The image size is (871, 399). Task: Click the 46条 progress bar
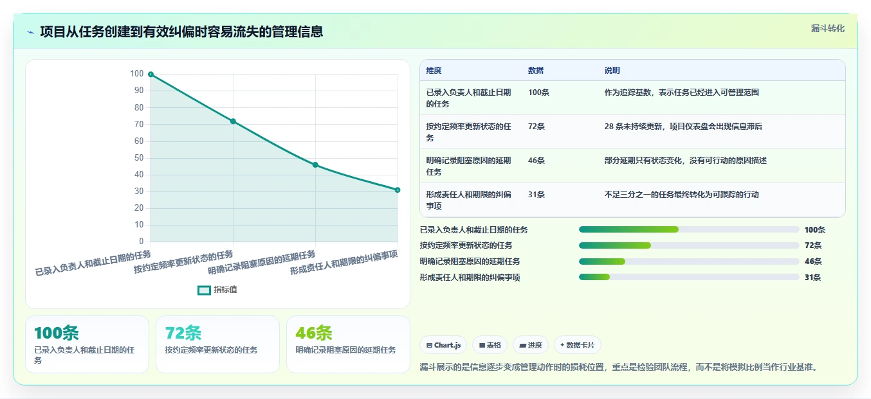point(689,262)
